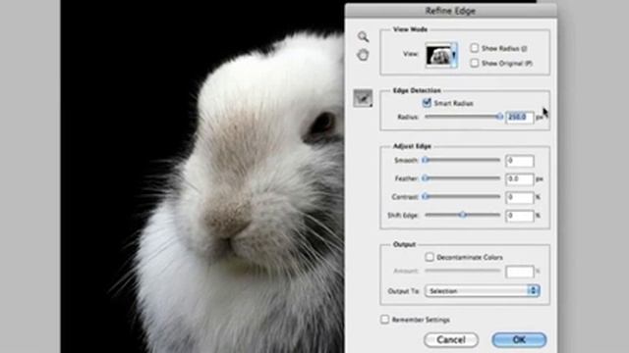The image size is (629, 353).
Task: Enable Decontaminate Colors checkbox
Action: tap(429, 257)
